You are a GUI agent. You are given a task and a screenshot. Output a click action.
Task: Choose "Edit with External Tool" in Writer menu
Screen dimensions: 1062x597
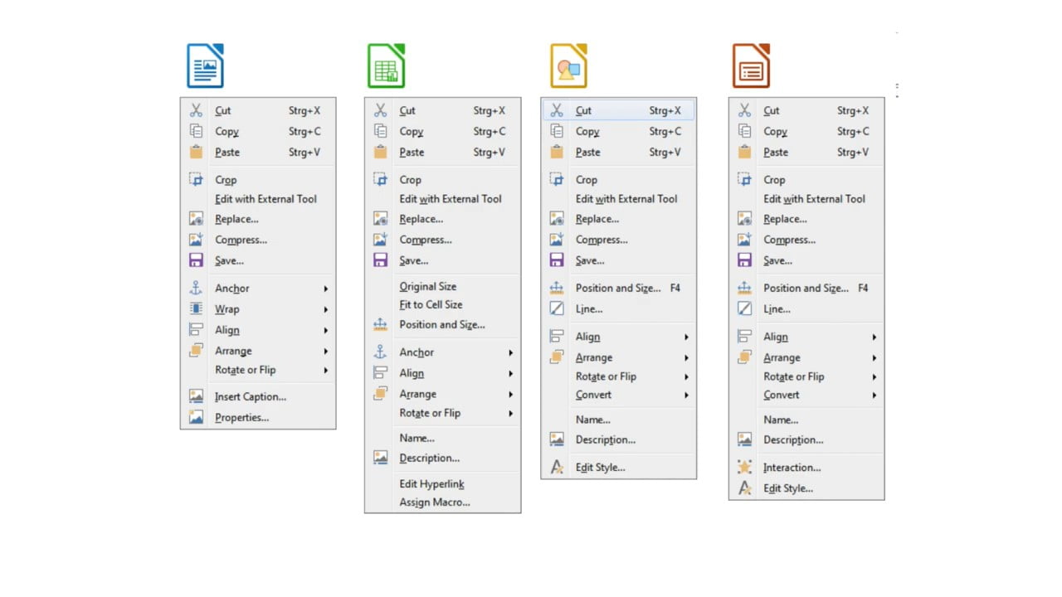265,199
